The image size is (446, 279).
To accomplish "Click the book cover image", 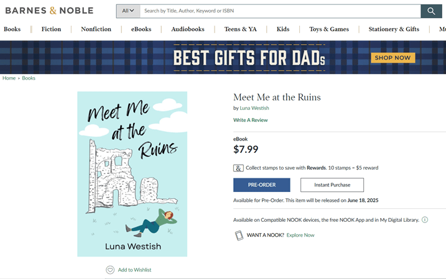I will [x=132, y=174].
